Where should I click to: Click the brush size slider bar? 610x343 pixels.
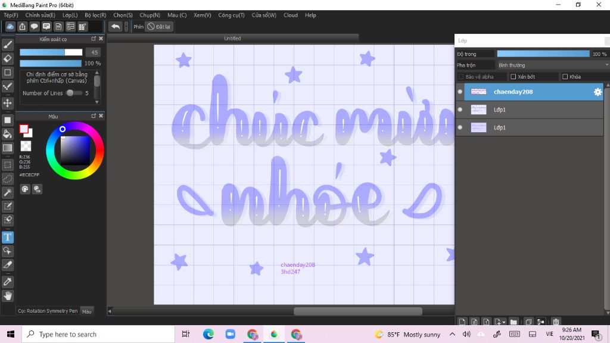(x=51, y=52)
